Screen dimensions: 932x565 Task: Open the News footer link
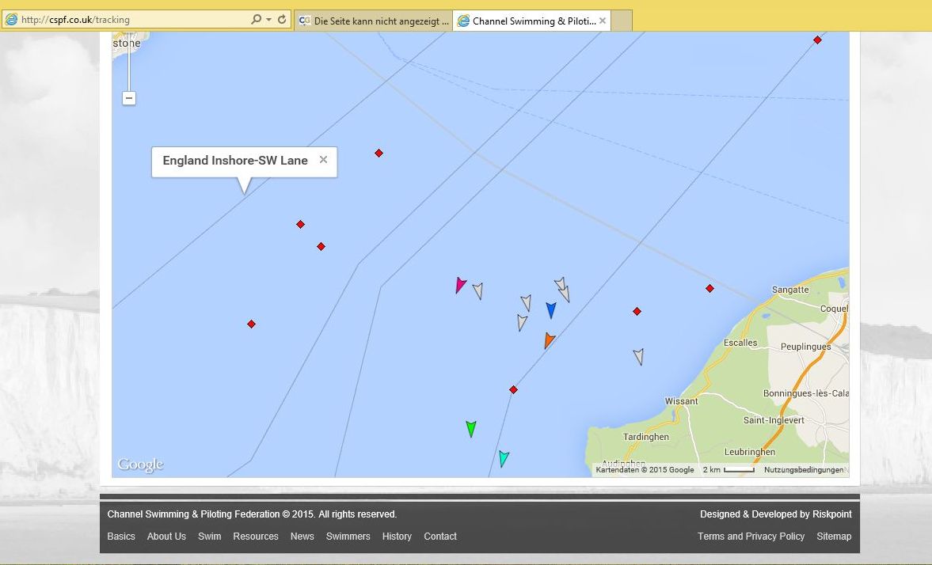302,536
